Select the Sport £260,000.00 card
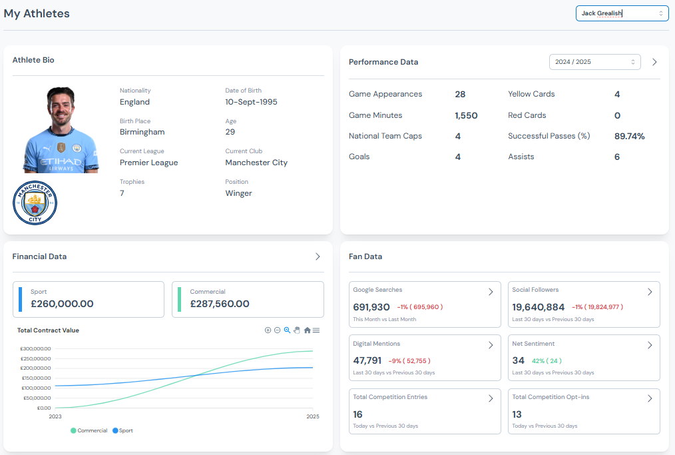The image size is (675, 455). (x=89, y=300)
